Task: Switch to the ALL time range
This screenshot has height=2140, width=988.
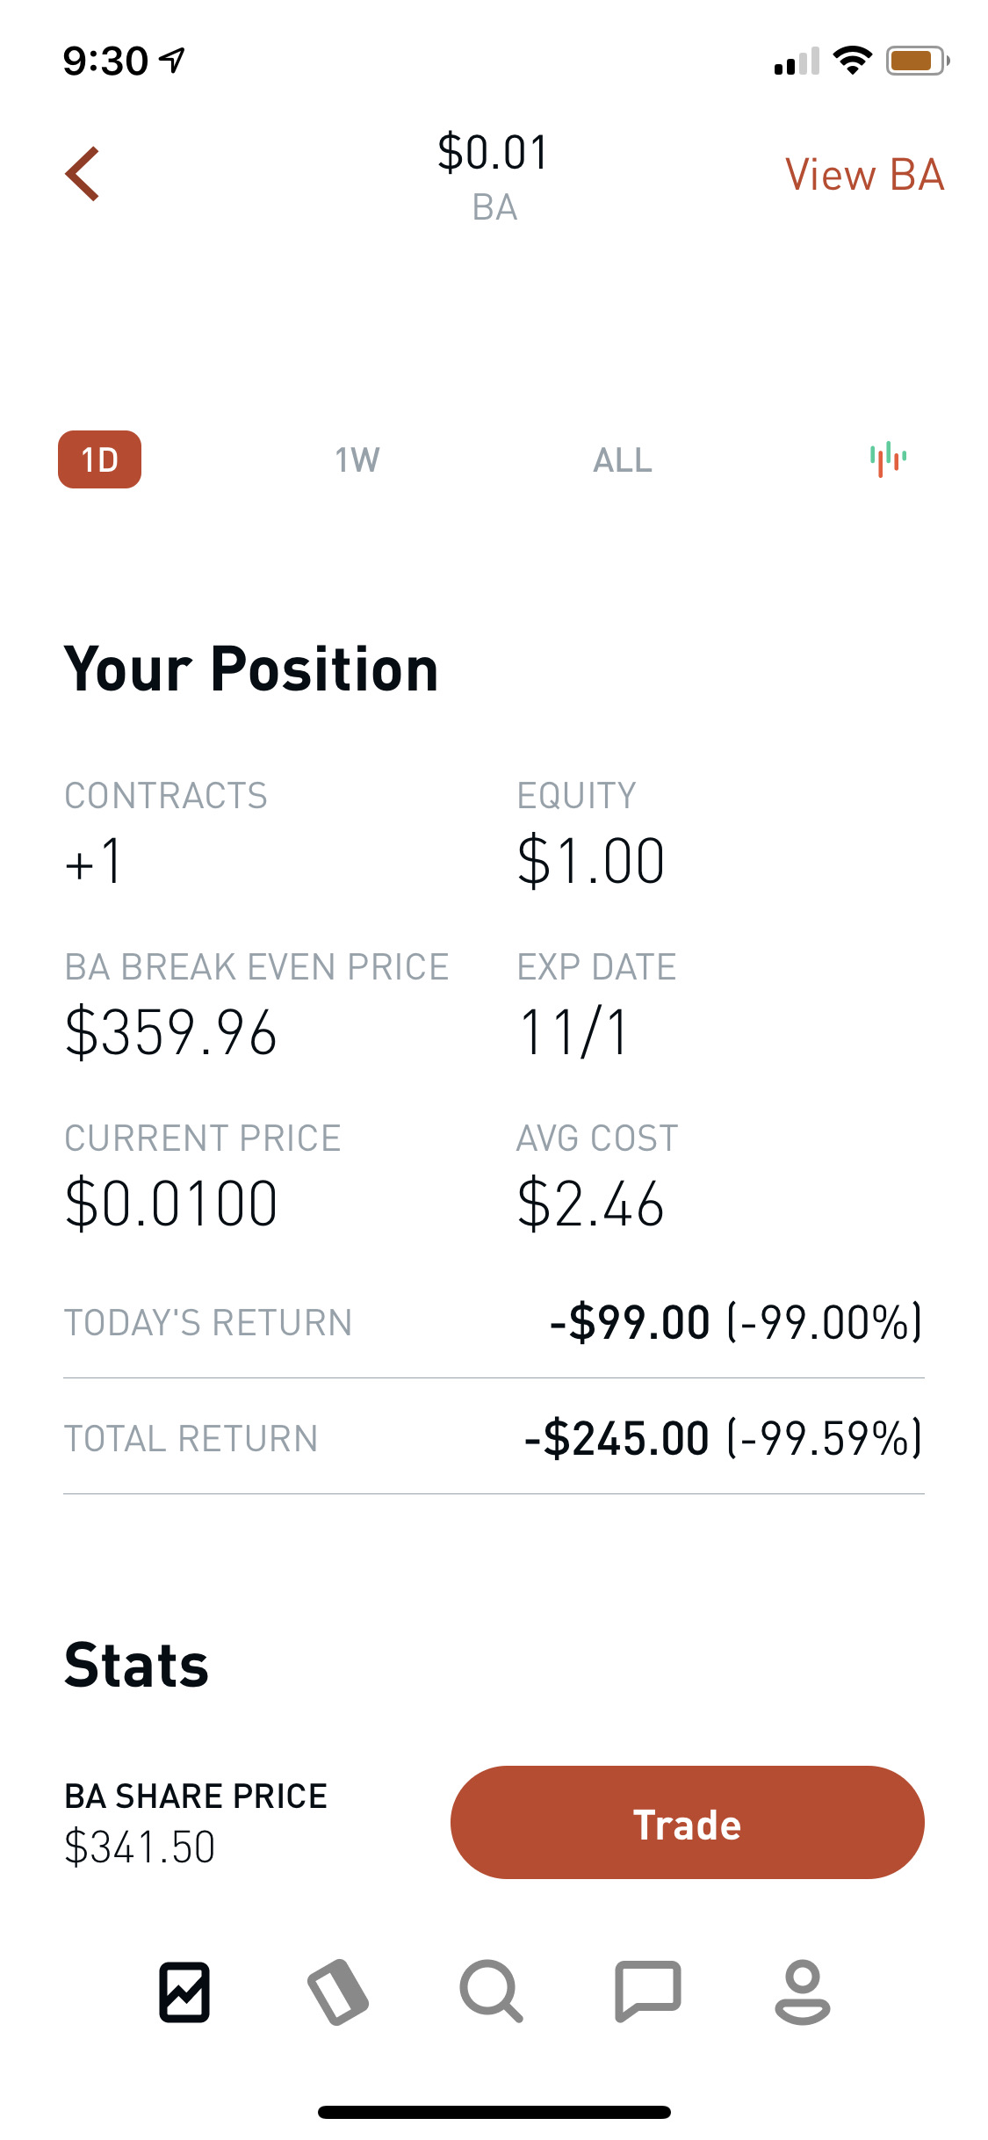Action: point(623,459)
